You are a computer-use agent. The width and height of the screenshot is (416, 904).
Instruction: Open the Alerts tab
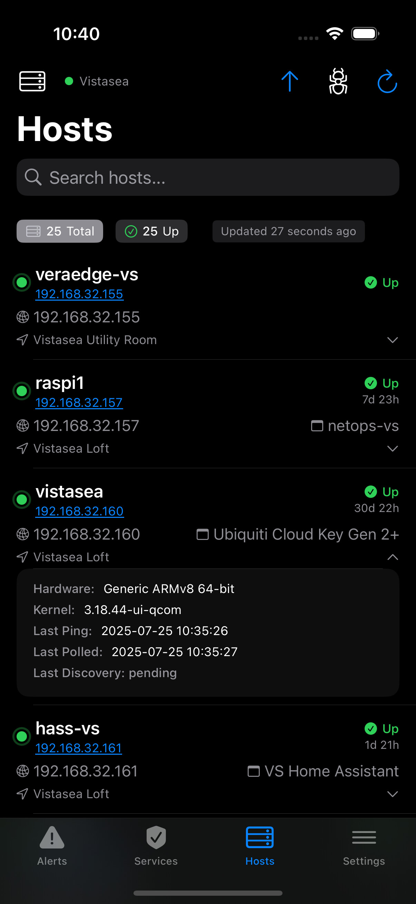point(52,846)
